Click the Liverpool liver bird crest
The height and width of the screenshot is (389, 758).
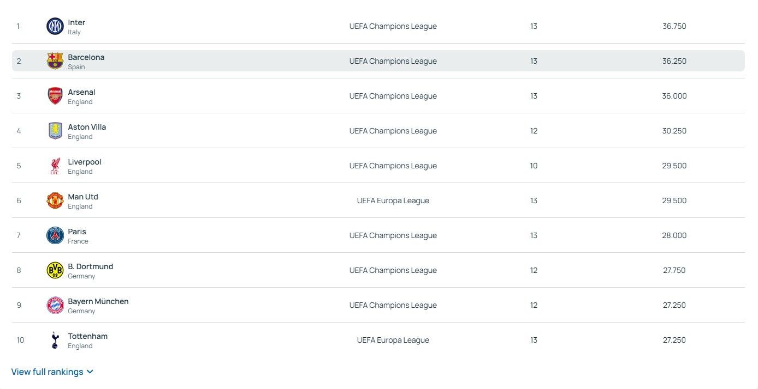coord(55,166)
